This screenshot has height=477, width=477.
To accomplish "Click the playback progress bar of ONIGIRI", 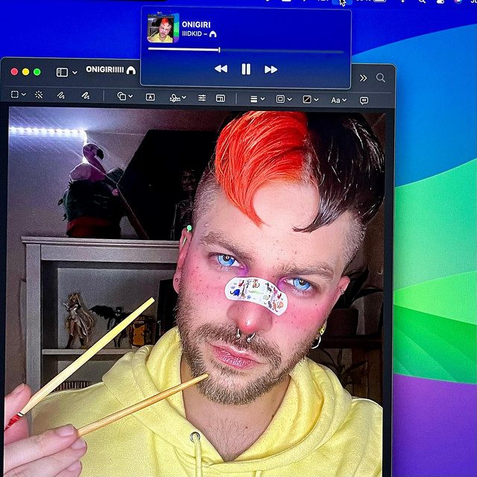I will point(246,50).
